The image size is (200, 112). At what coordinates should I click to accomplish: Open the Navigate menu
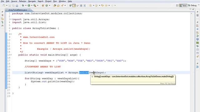(32, 1)
